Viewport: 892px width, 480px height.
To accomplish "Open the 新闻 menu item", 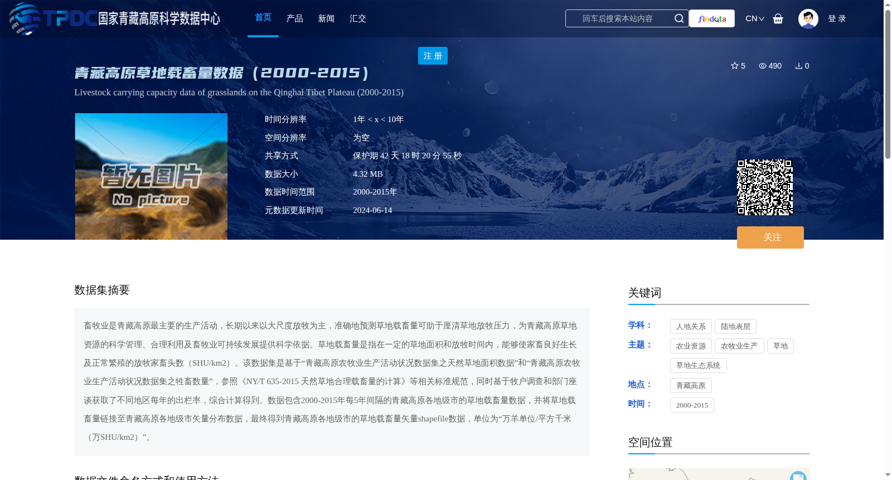I will (x=326, y=18).
